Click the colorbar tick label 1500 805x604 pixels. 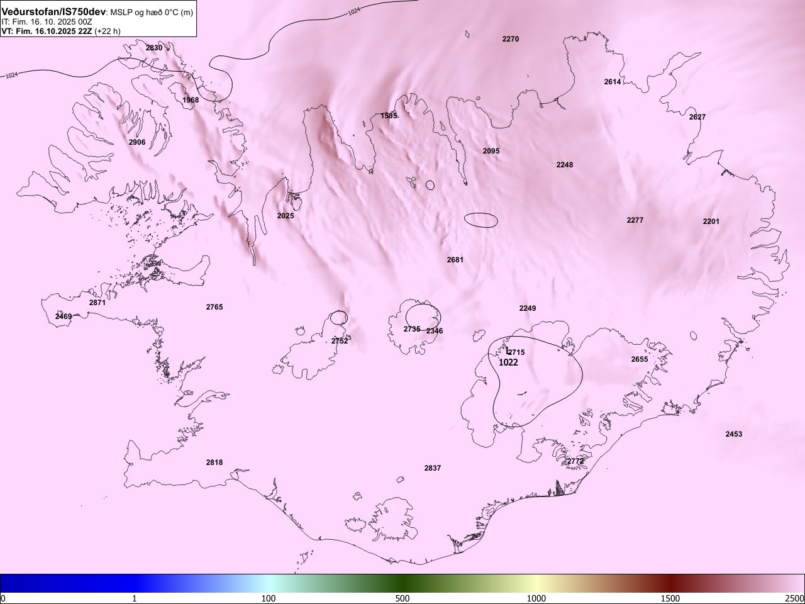670,598
